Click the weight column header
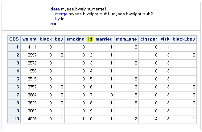202x132 pixels. point(29,39)
